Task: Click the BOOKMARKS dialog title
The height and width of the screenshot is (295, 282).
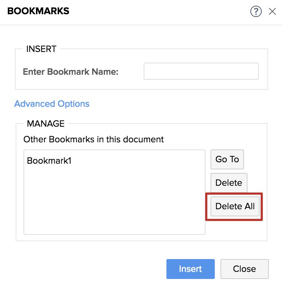Action: 38,11
